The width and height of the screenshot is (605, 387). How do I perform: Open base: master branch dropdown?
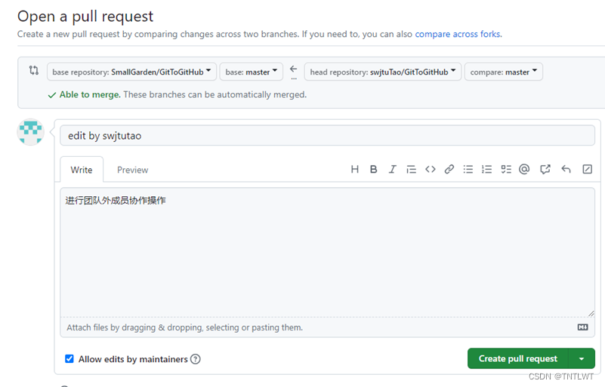[x=252, y=72]
